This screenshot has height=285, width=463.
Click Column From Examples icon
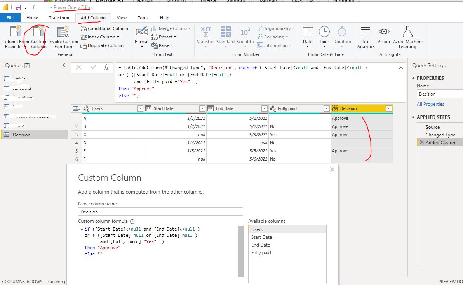coord(16,31)
